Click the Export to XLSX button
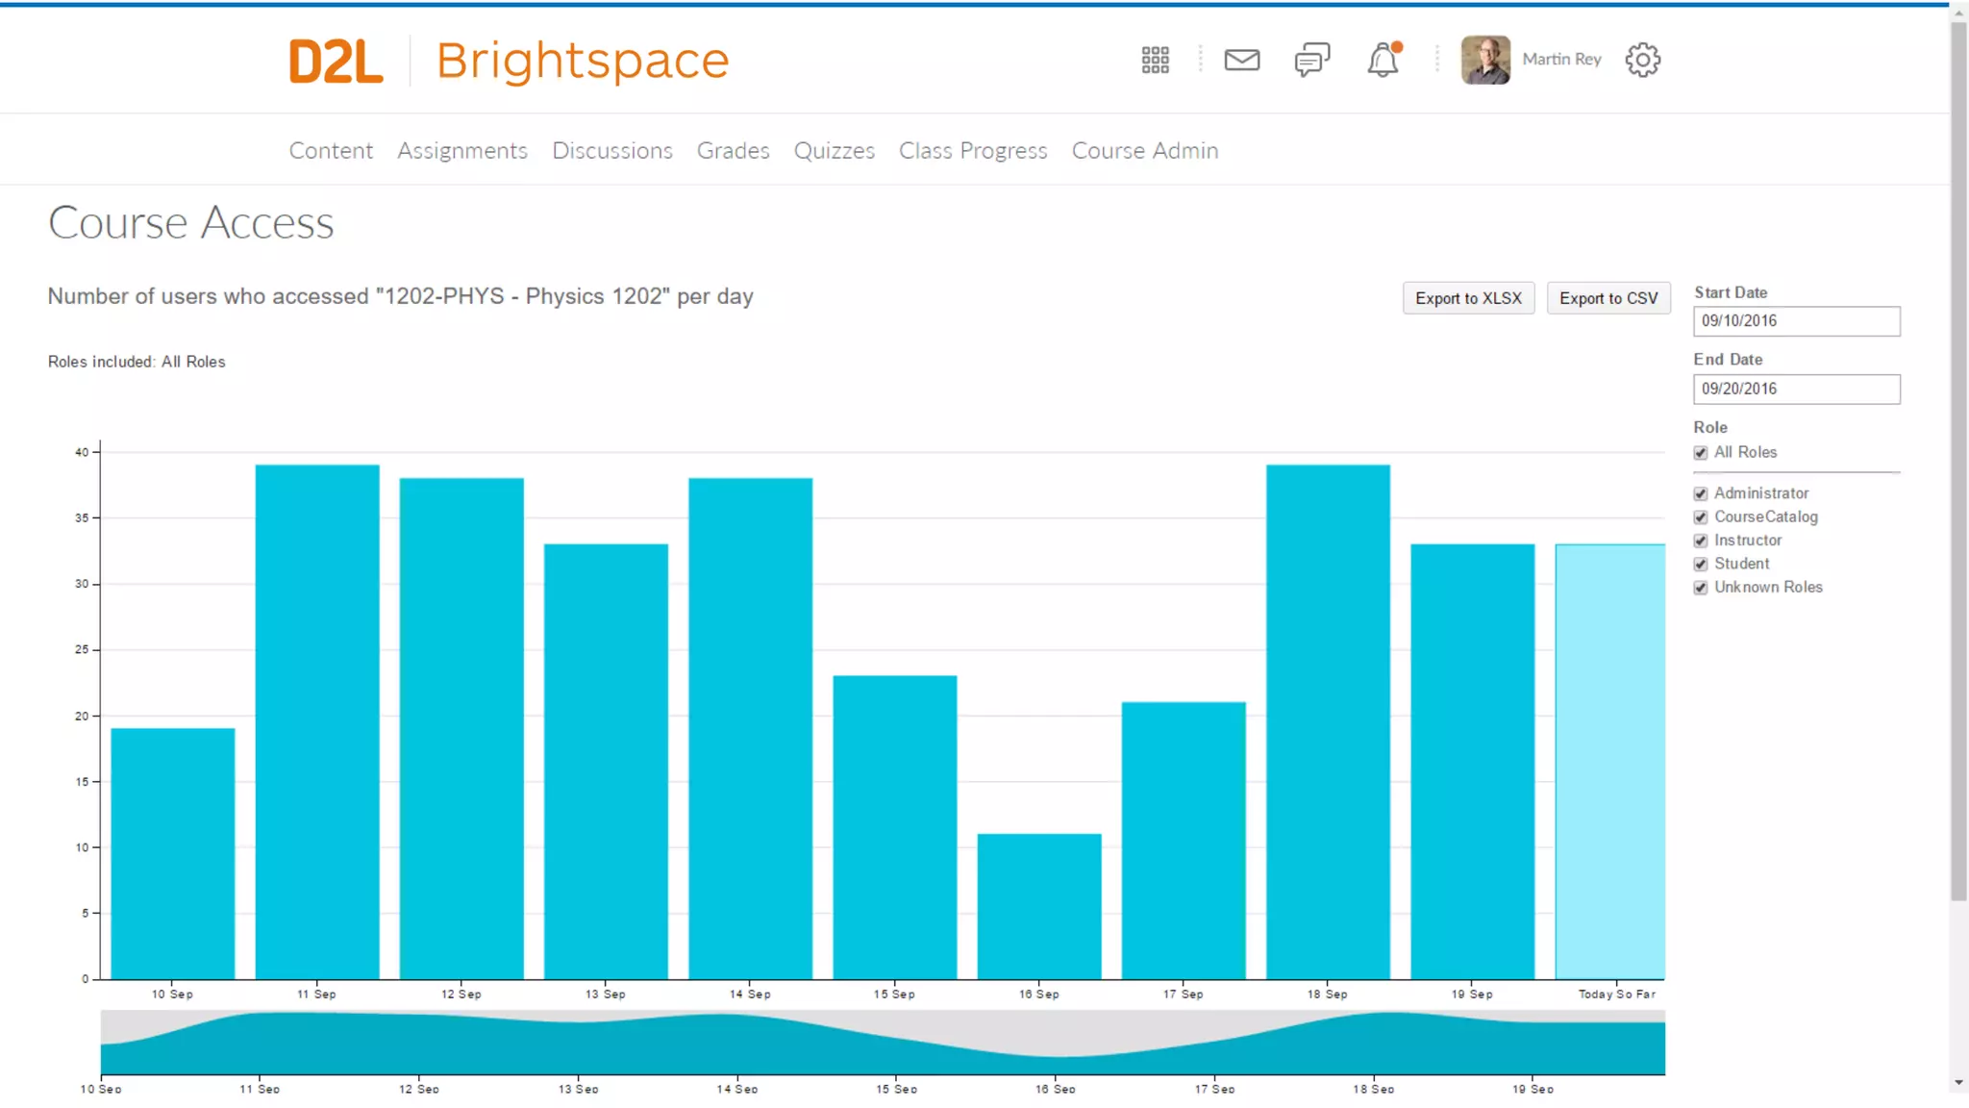The height and width of the screenshot is (1108, 1969). tap(1468, 298)
